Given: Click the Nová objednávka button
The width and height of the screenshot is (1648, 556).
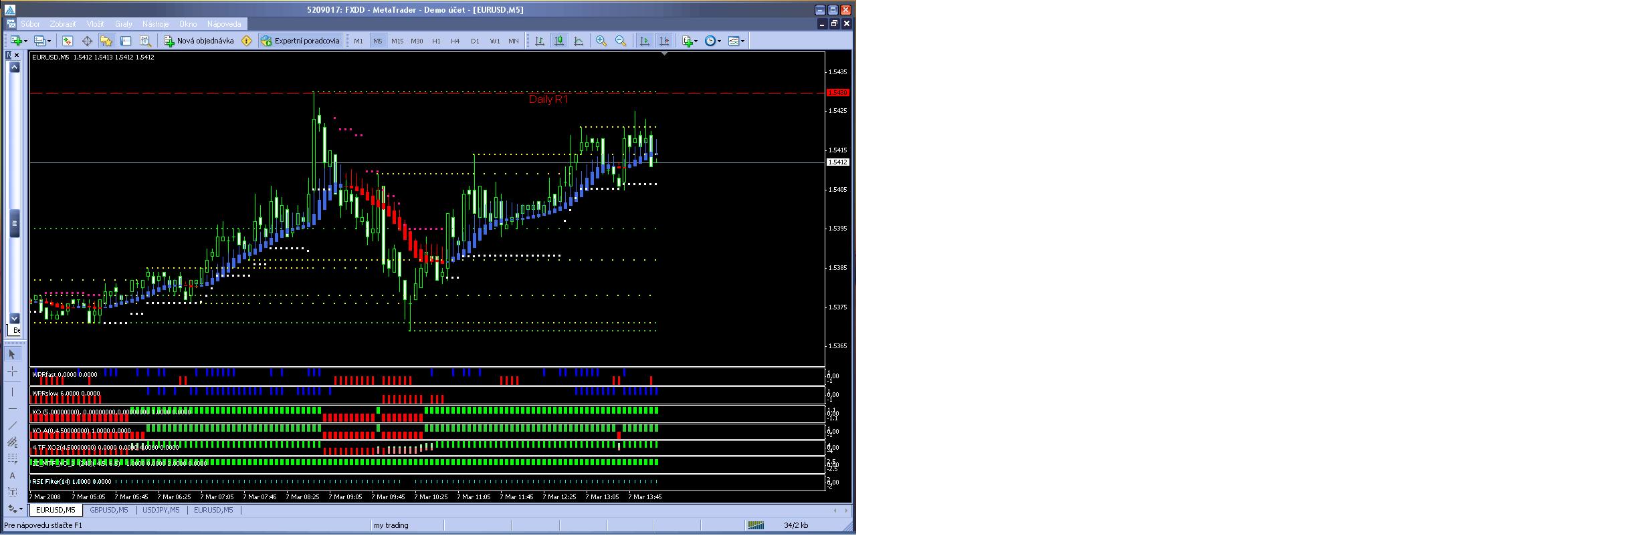Looking at the screenshot, I should (199, 41).
